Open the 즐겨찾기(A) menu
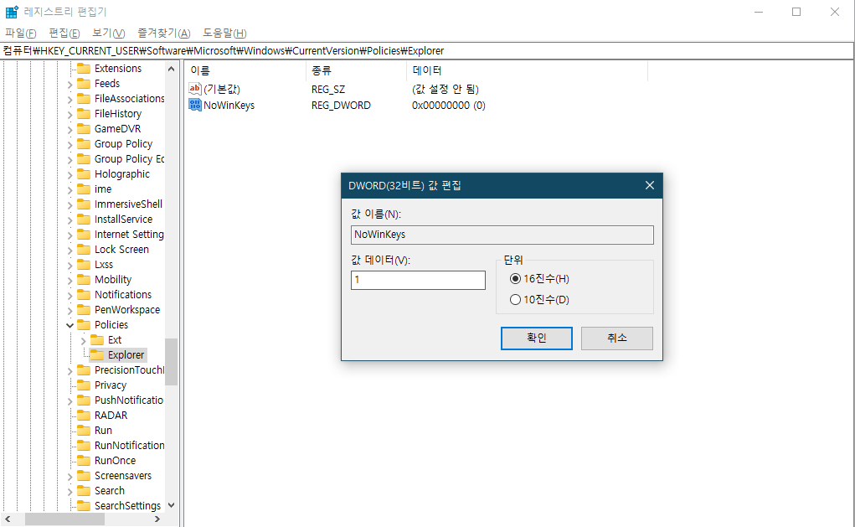Viewport: 855px width, 527px height. pos(164,34)
